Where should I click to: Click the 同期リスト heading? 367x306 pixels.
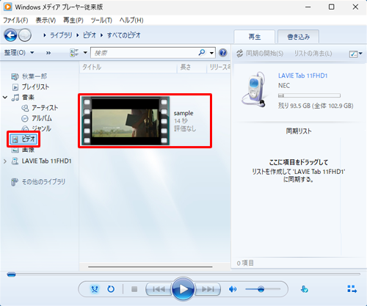coord(299,131)
